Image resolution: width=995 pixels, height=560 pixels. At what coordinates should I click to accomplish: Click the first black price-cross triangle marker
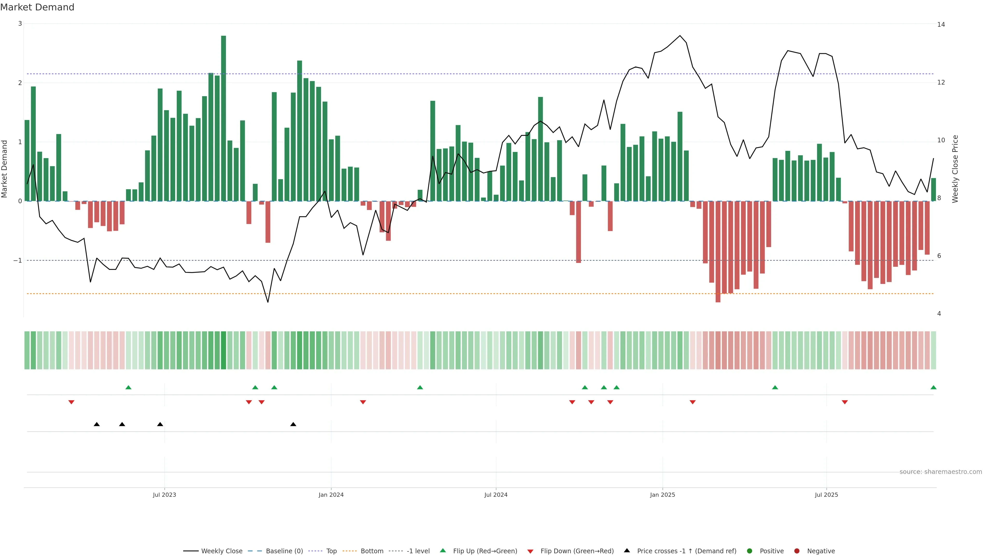pos(97,424)
